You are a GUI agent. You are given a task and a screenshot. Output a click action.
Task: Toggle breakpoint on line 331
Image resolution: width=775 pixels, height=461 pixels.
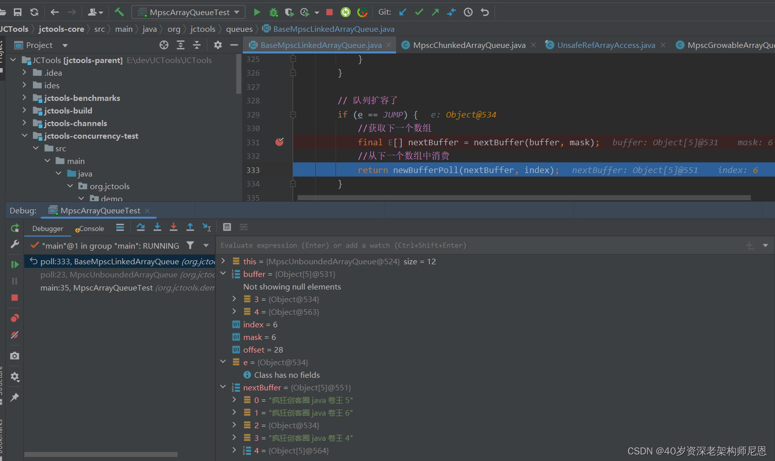tap(280, 142)
